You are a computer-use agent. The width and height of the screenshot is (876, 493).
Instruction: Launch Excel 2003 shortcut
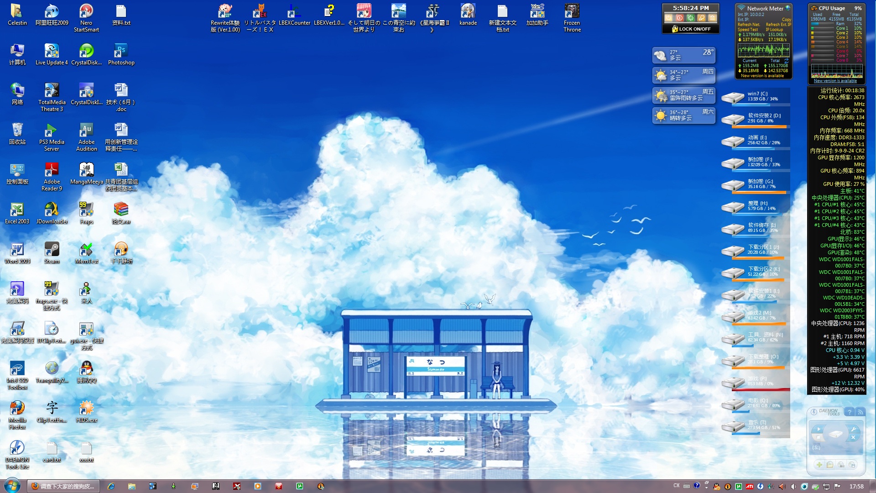click(17, 214)
